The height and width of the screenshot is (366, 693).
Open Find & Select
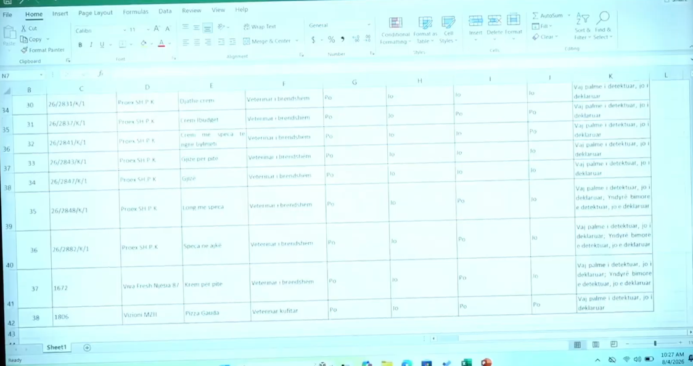[603, 26]
